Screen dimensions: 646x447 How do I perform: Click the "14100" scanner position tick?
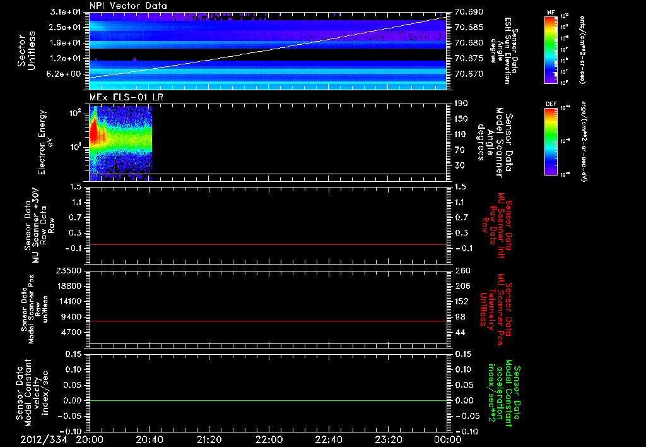(x=69, y=301)
